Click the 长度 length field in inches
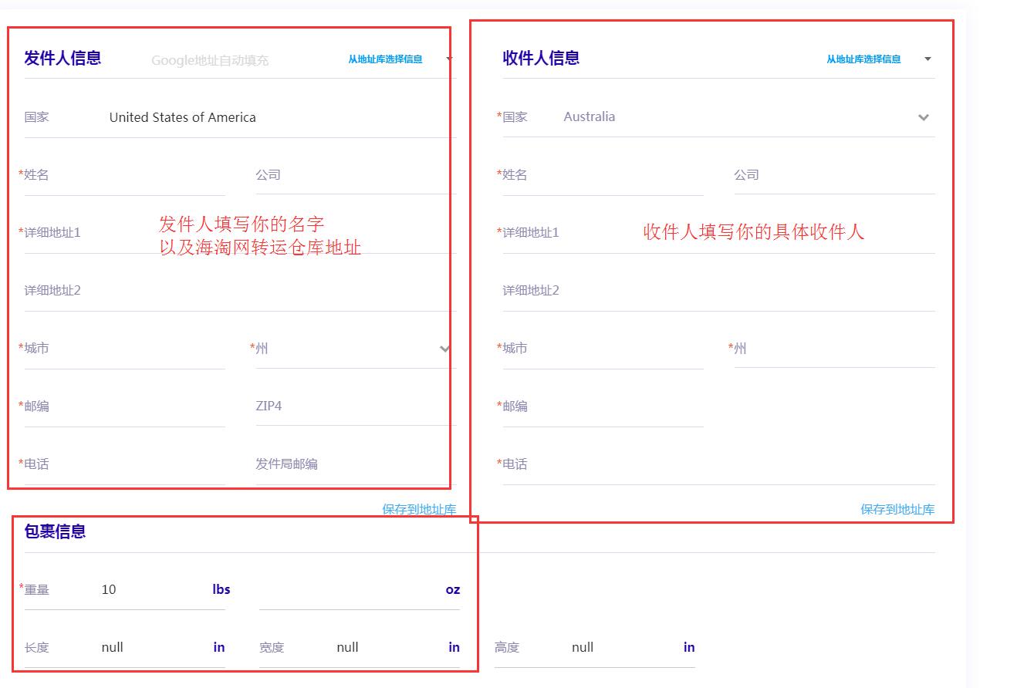 point(125,648)
